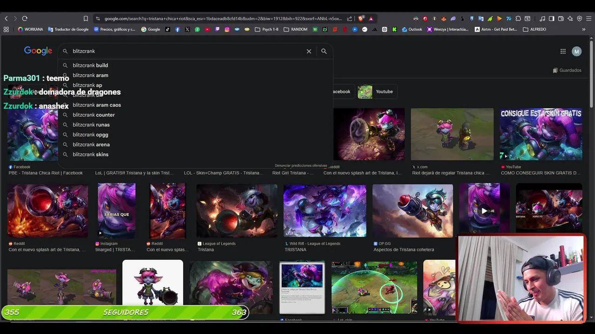Open the Netflix bookmark icon
The image size is (595, 334).
344,29
